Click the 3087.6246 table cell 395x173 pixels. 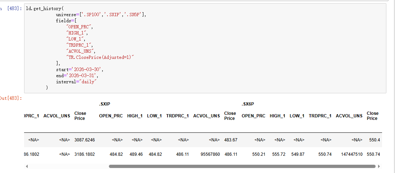coord(85,140)
